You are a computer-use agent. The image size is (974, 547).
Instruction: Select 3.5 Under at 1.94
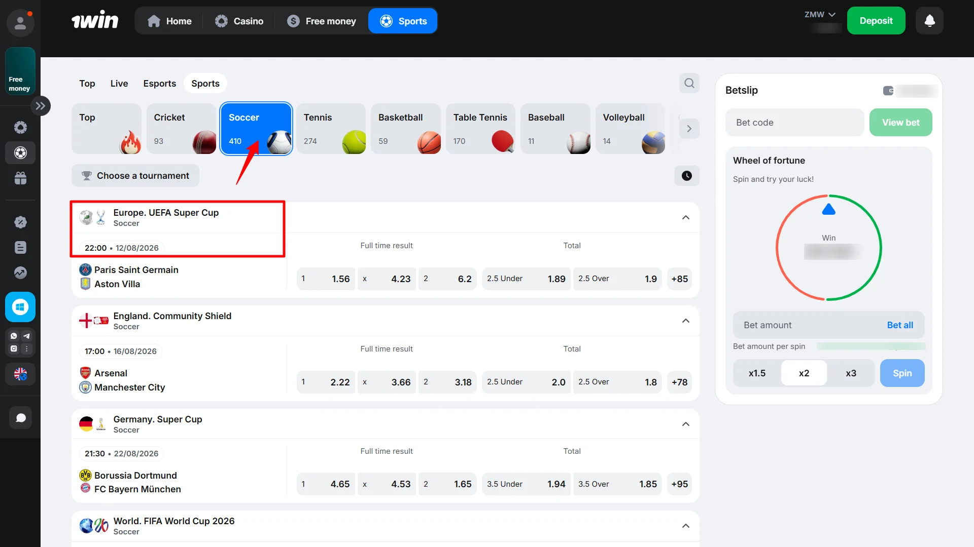(526, 484)
